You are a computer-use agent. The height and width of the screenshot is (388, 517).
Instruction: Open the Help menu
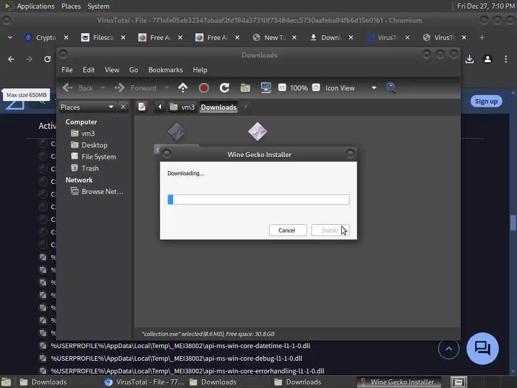[200, 70]
